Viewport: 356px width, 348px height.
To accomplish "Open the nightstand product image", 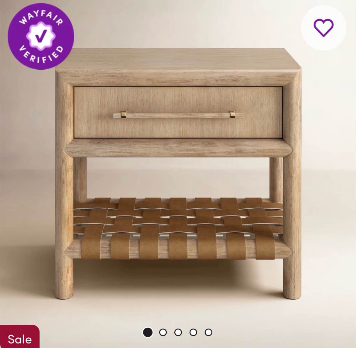I will (x=178, y=174).
